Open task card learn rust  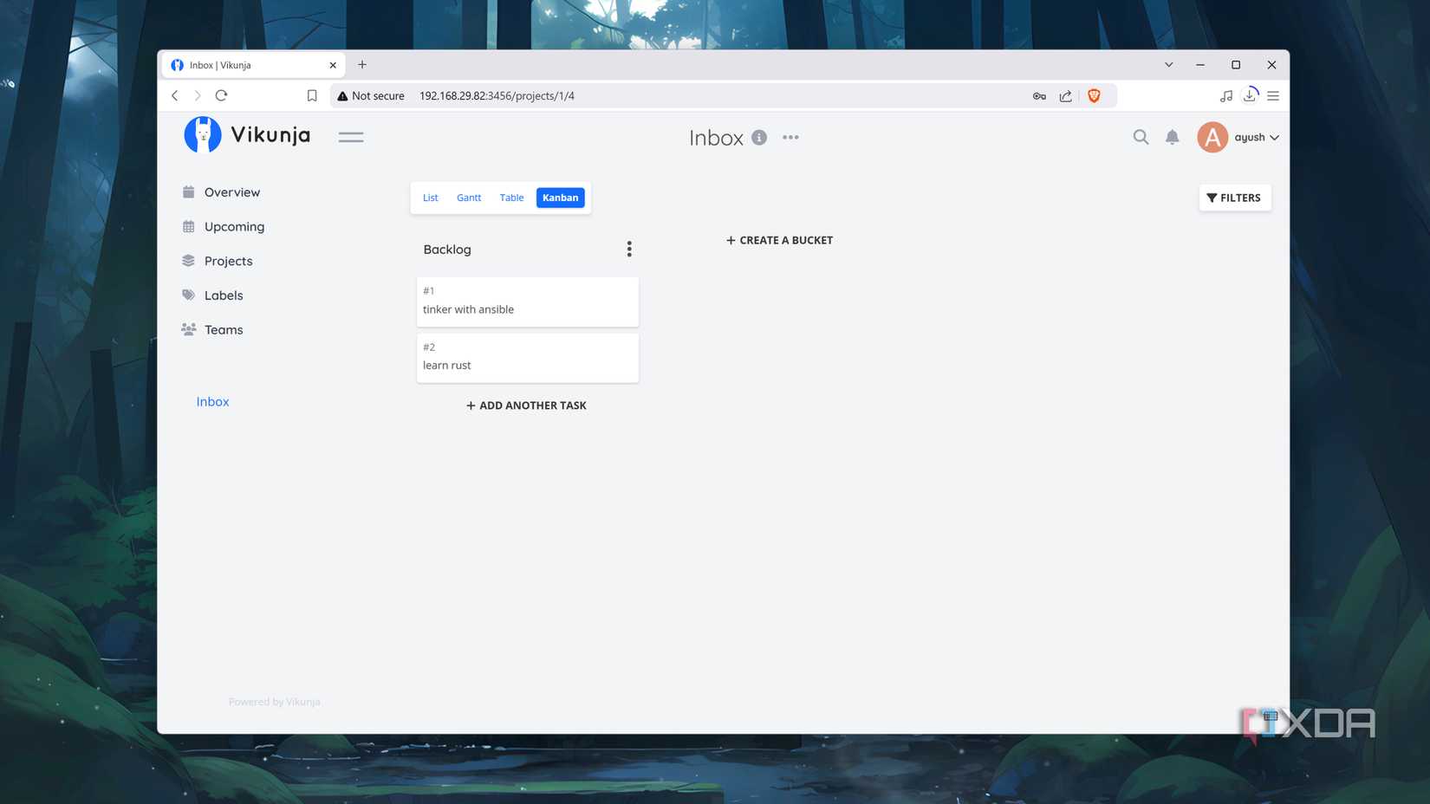pyautogui.click(x=527, y=358)
